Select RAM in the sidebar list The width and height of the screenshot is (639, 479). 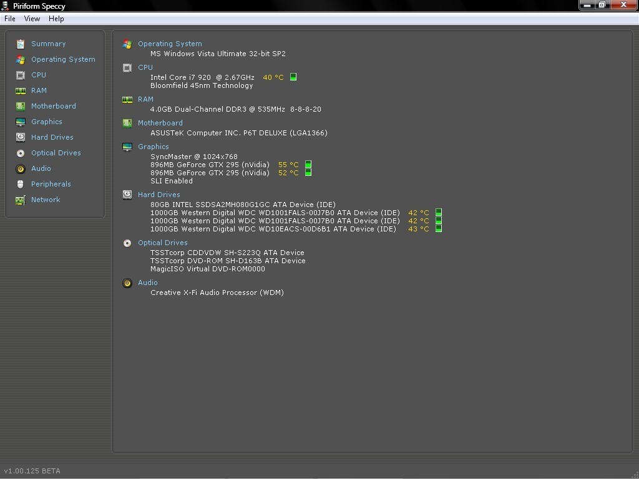[39, 90]
